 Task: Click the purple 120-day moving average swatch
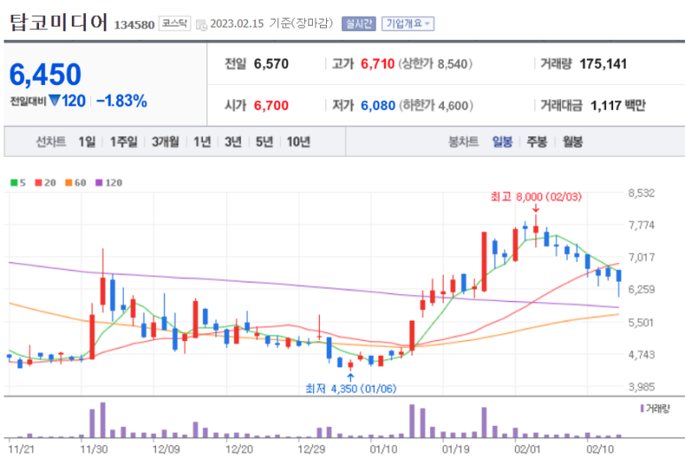click(x=98, y=182)
